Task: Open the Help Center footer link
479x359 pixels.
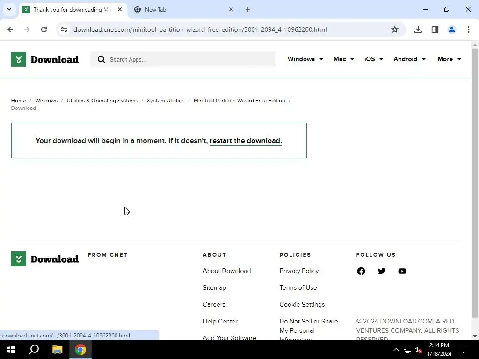Action: [x=220, y=321]
